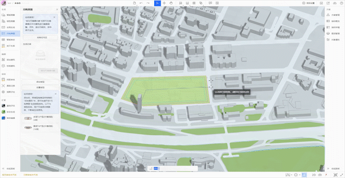Open the comment bubble tool
Viewport: 345px width, 178px height.
pos(210,3)
